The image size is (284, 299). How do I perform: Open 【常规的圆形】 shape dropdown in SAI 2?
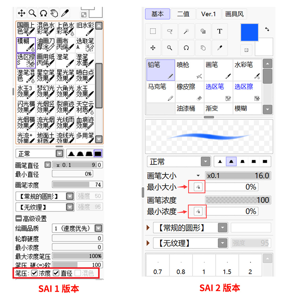click(x=223, y=228)
